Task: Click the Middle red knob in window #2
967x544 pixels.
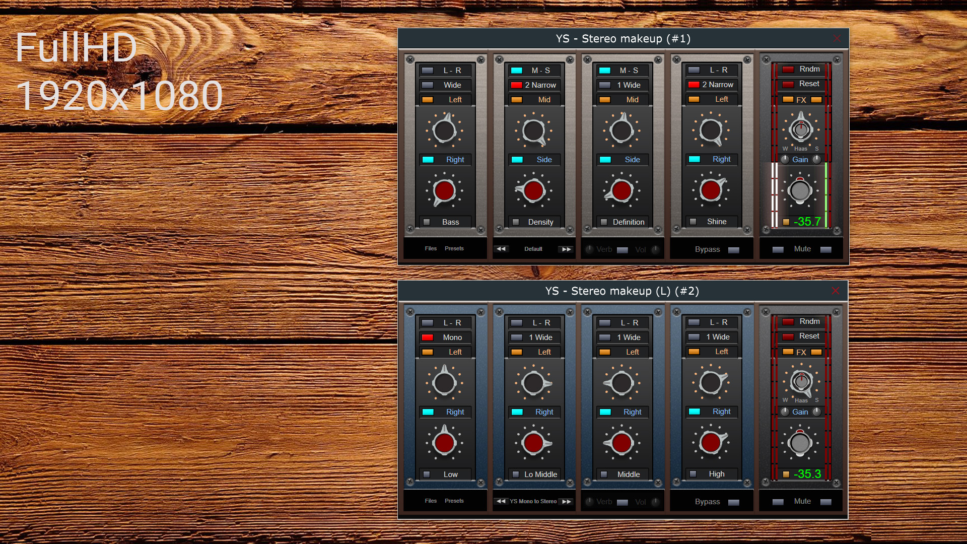Action: click(621, 443)
